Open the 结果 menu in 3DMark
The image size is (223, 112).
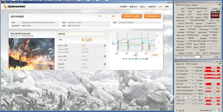pos(160,7)
